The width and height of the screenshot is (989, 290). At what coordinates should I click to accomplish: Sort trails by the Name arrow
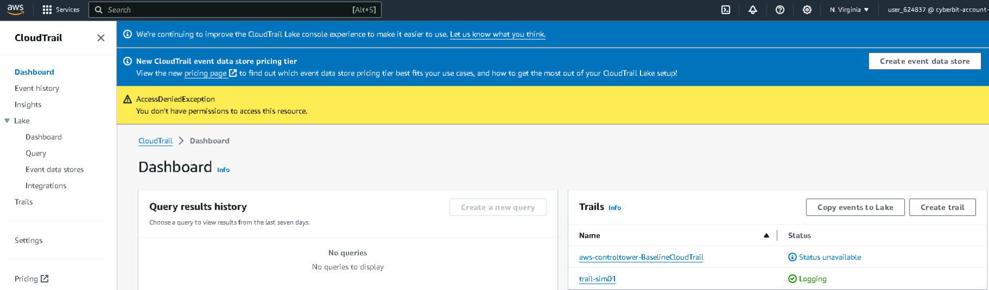coord(766,235)
